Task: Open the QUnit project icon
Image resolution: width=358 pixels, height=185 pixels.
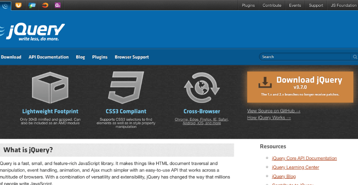Action: [58, 5]
